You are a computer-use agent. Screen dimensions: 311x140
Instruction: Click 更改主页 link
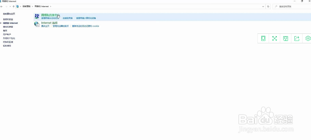click(45, 26)
